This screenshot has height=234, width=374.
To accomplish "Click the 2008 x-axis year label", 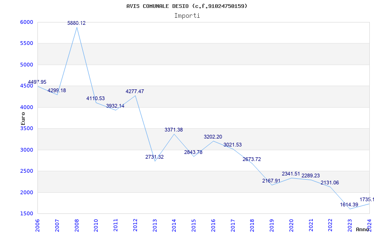I will point(77,225).
